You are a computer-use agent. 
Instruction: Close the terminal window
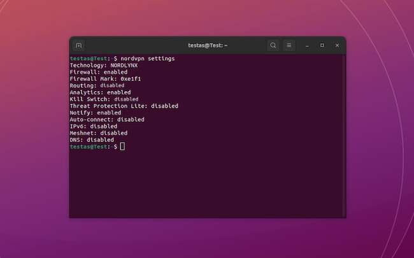coord(337,45)
